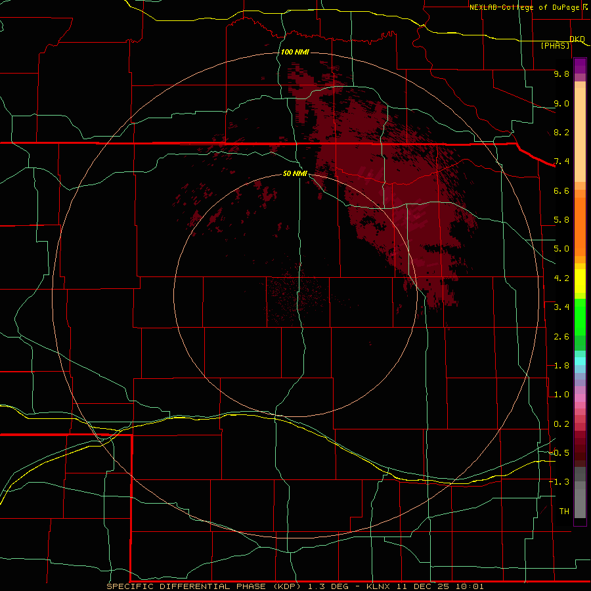Click the 5.8 color scale value

pyautogui.click(x=561, y=220)
